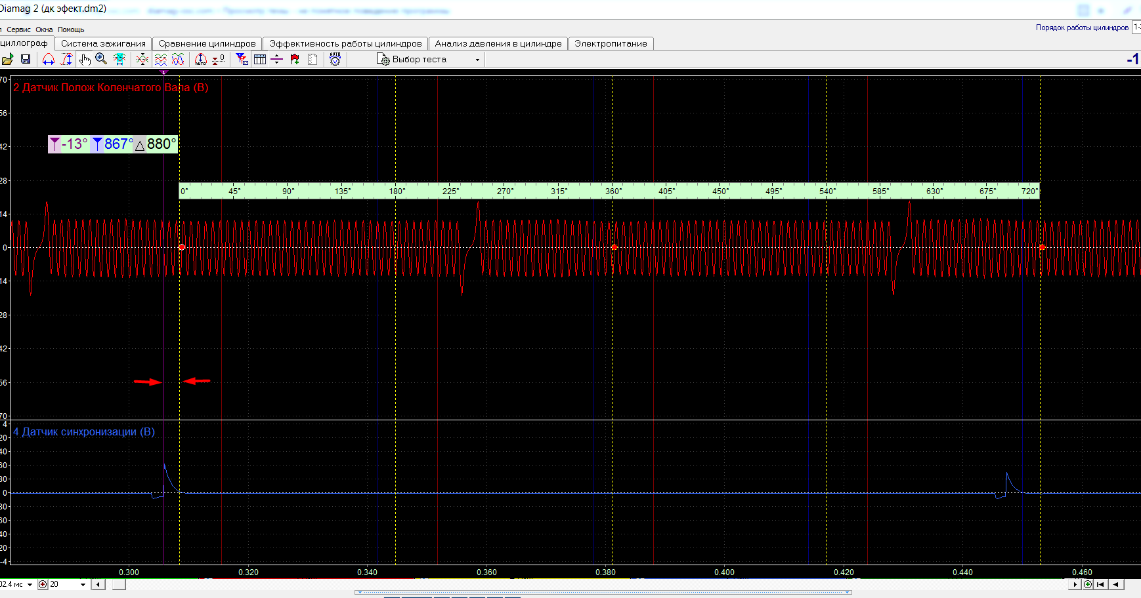The width and height of the screenshot is (1141, 598).
Task: Open file with the folder icon
Action: click(7, 59)
